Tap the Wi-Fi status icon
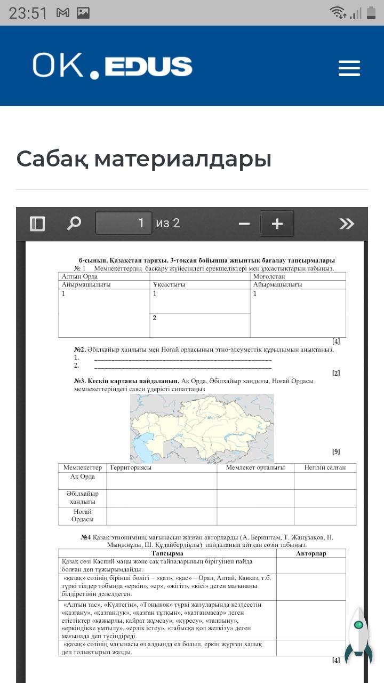Viewport: 384px width, 683px height. click(338, 12)
